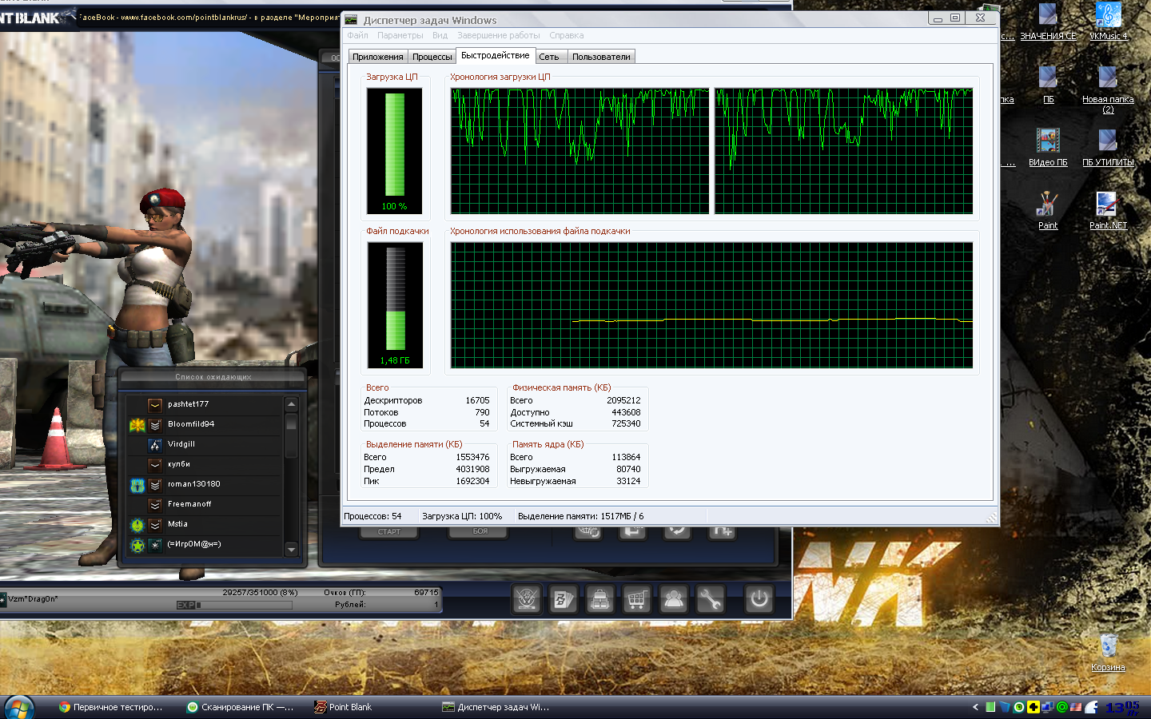The image size is (1151, 719).
Task: Click the rank icon next to pashtet177
Action: [155, 405]
